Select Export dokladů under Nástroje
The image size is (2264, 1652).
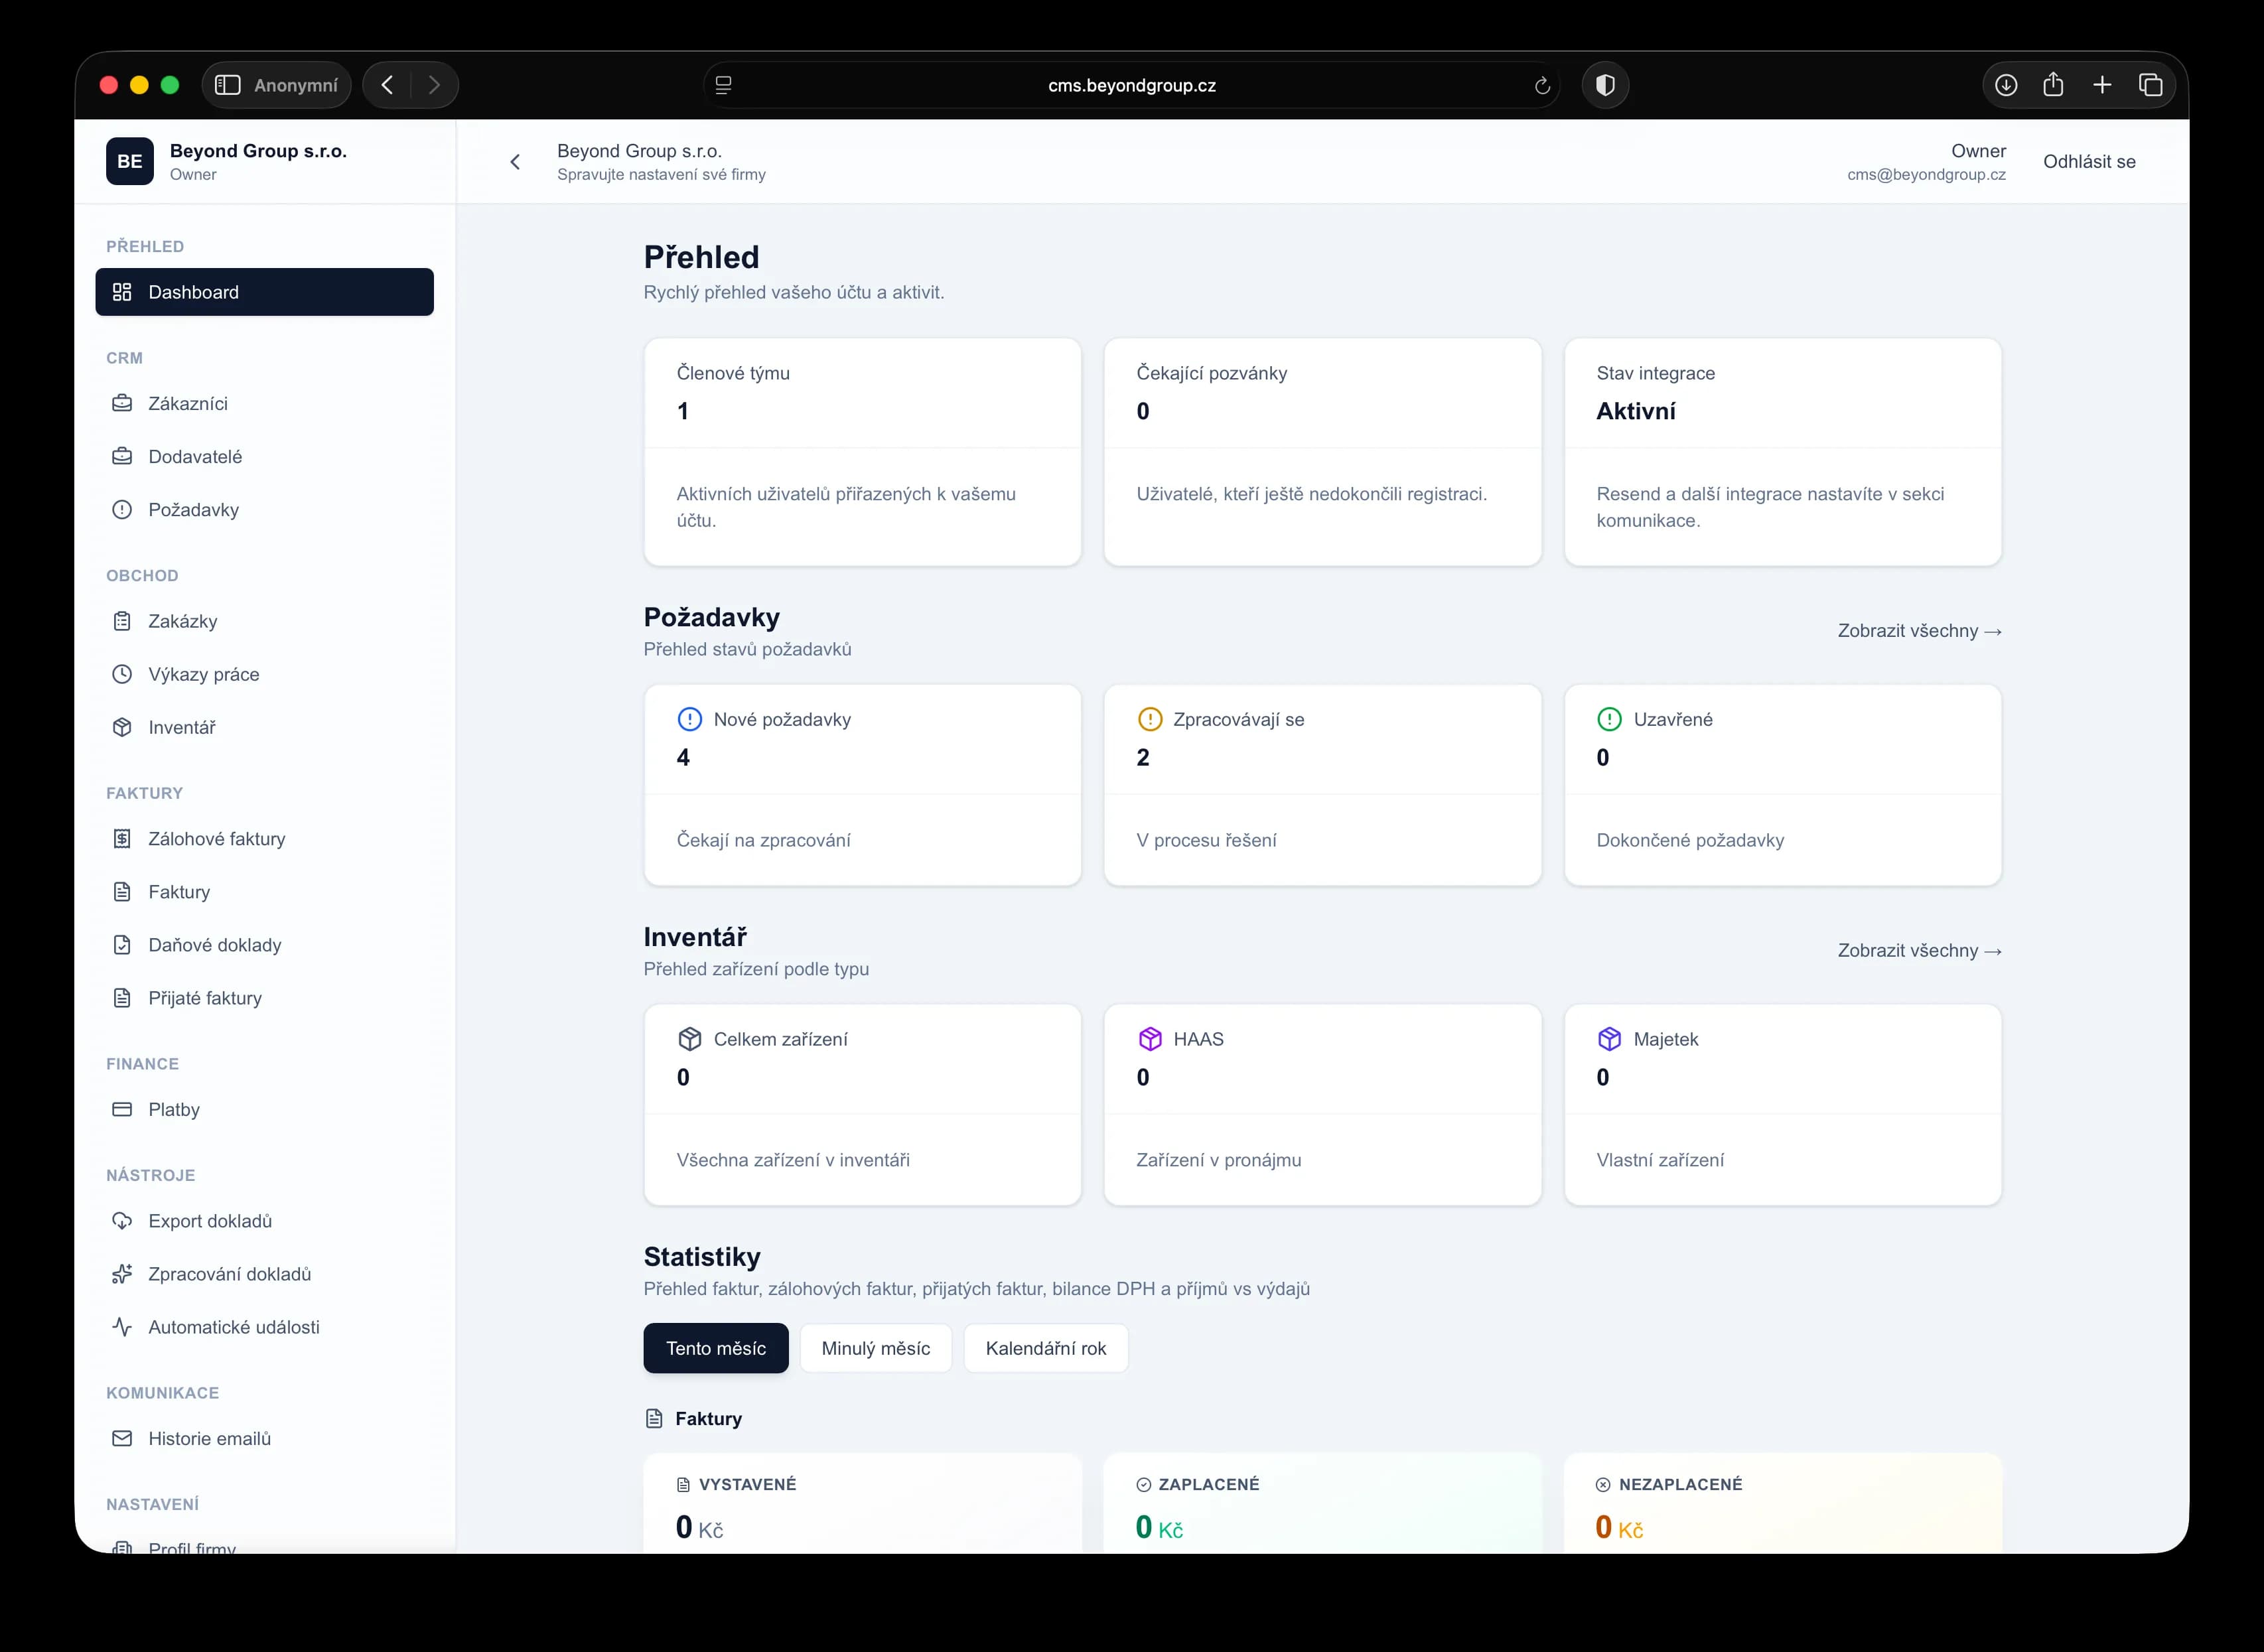point(210,1220)
